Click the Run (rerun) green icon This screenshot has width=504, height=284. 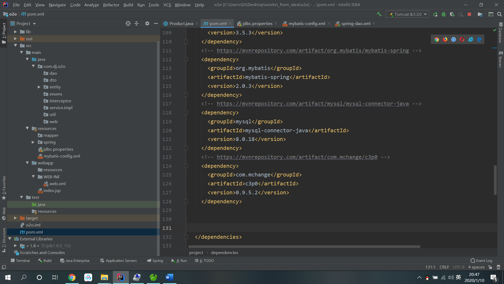pyautogui.click(x=435, y=14)
